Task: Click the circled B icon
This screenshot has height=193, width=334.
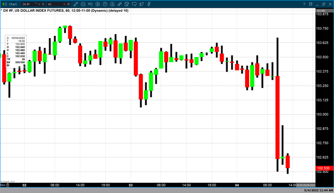Action: coord(98,4)
